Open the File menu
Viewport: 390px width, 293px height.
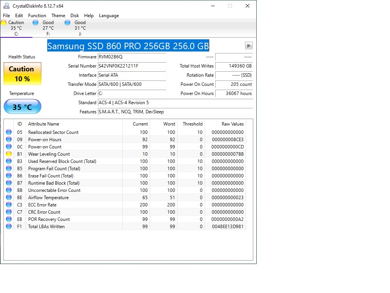(6, 15)
